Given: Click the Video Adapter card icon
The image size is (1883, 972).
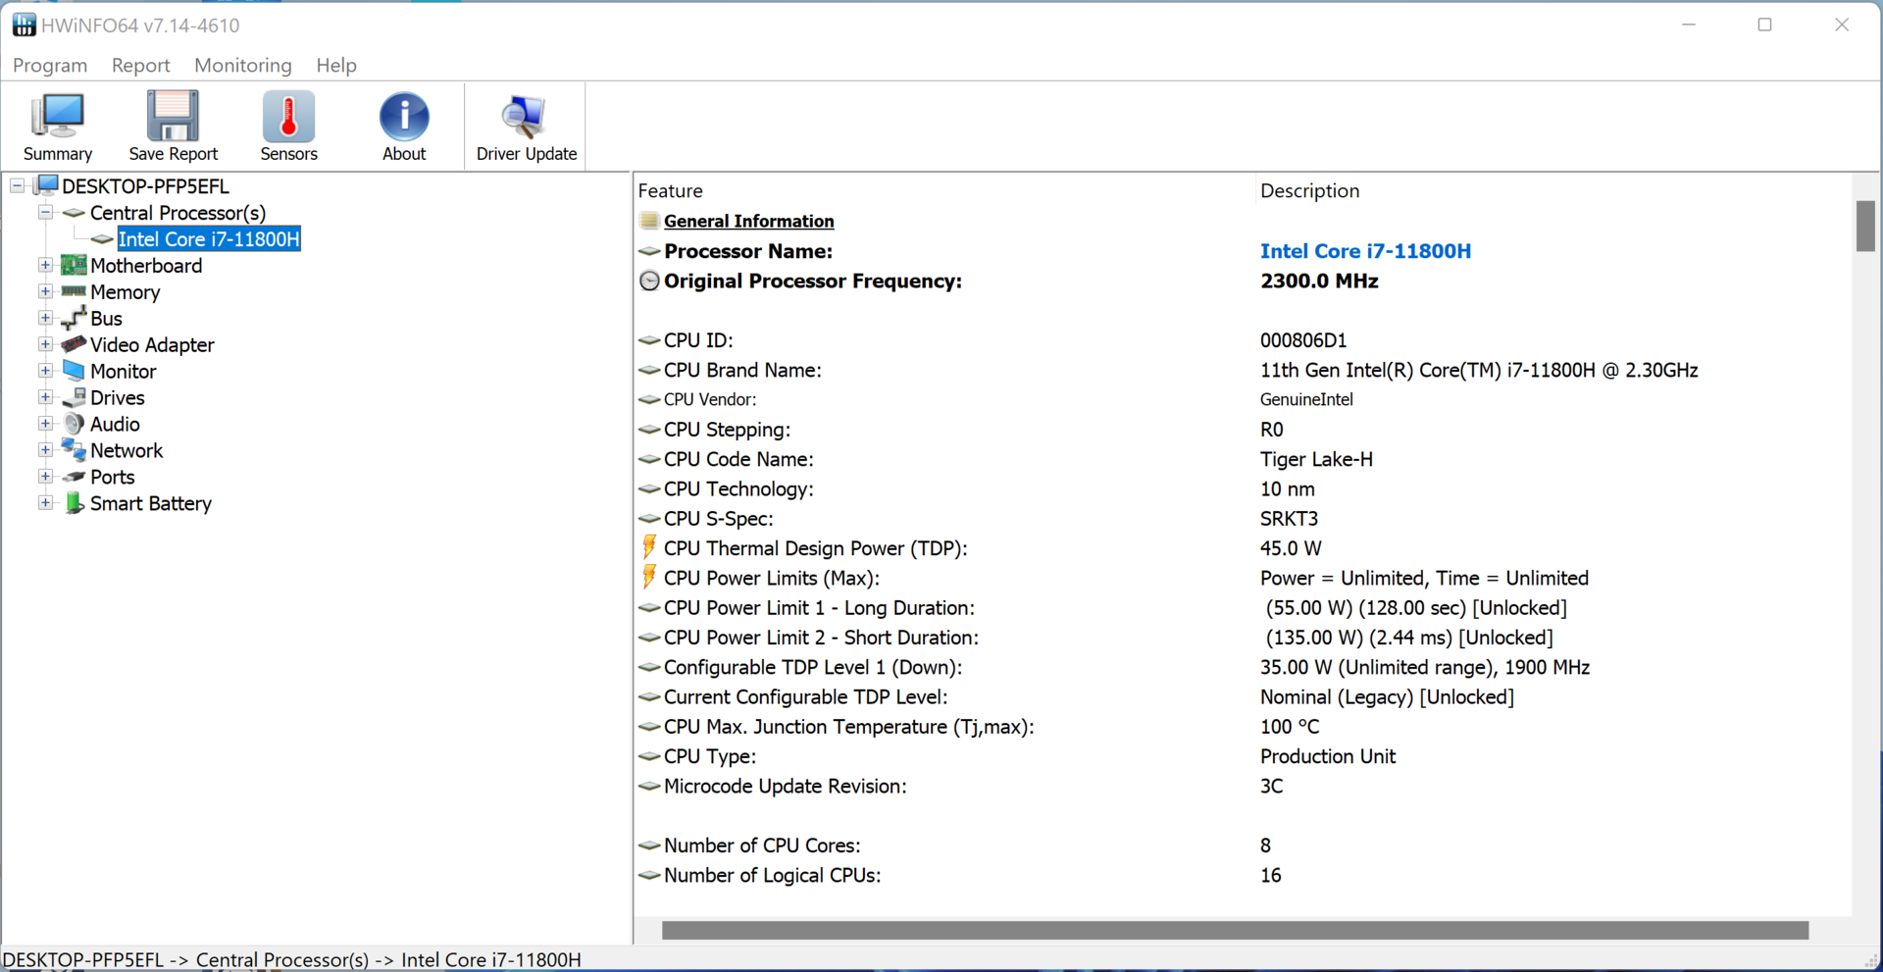Looking at the screenshot, I should tap(74, 344).
